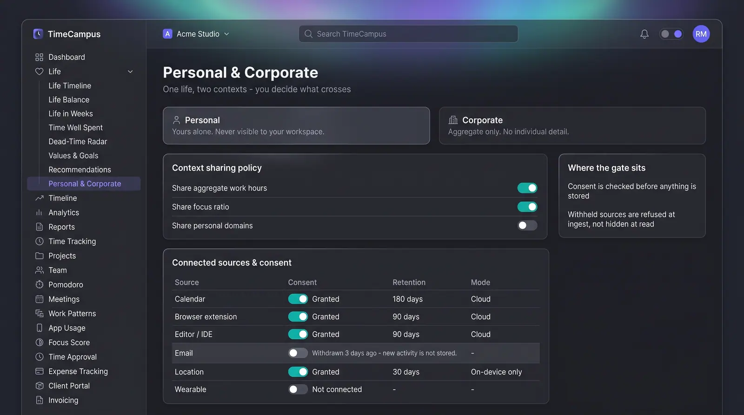Select Personal & Corporate menu item
This screenshot has width=744, height=415.
click(x=84, y=184)
